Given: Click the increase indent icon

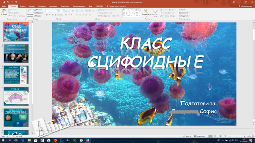Looking at the screenshot, I should pos(90,11).
